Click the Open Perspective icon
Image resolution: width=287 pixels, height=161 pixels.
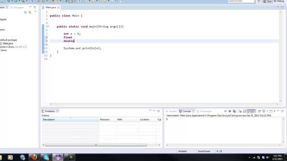pos(259,1)
